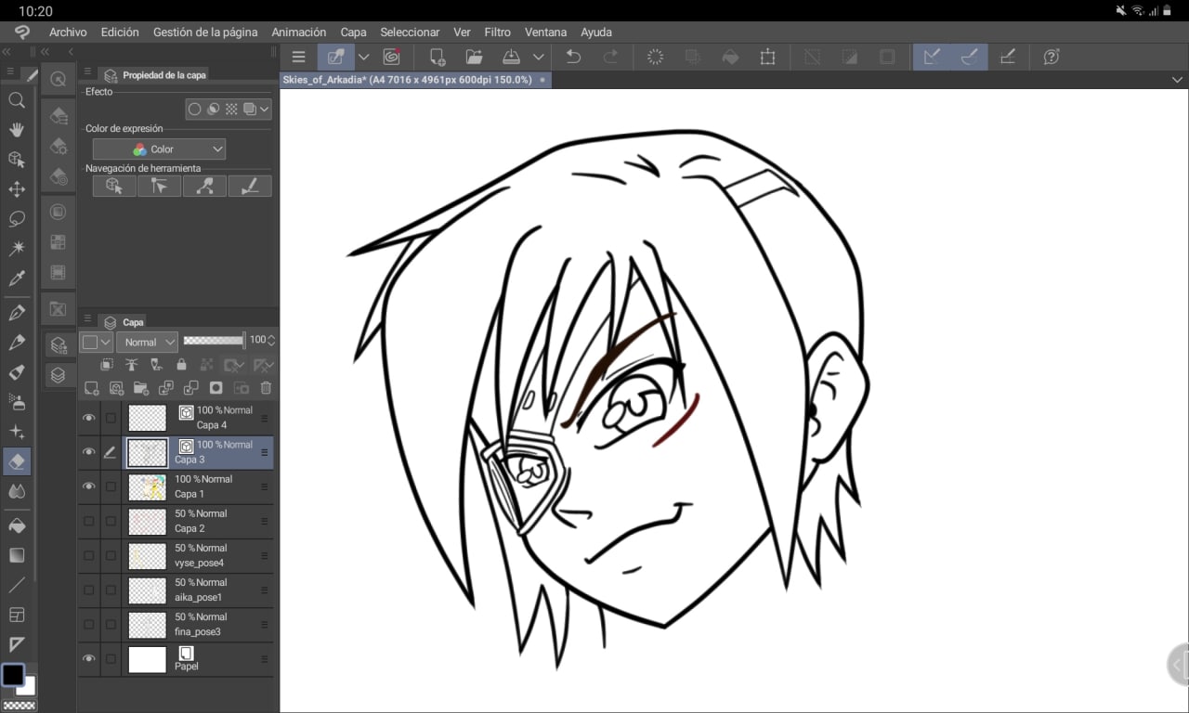Select the Auto select magic wand tool

tap(17, 249)
